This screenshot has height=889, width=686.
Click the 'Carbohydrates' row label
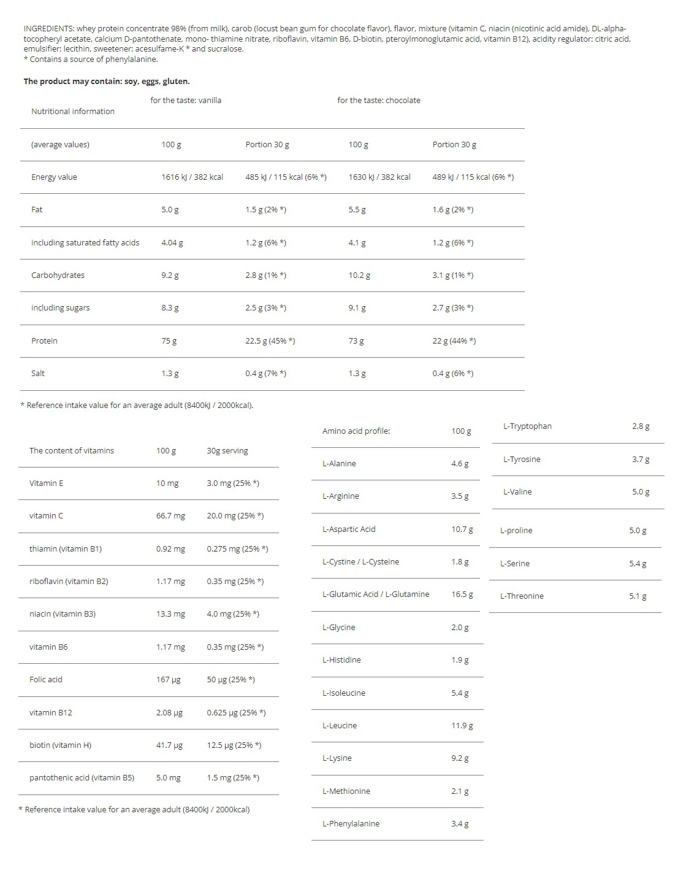coord(58,275)
